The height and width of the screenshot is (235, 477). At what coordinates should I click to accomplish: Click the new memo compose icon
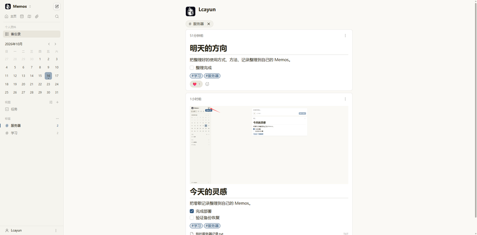(57, 7)
